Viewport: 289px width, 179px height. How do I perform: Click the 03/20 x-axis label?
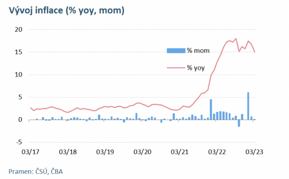[x=142, y=152]
